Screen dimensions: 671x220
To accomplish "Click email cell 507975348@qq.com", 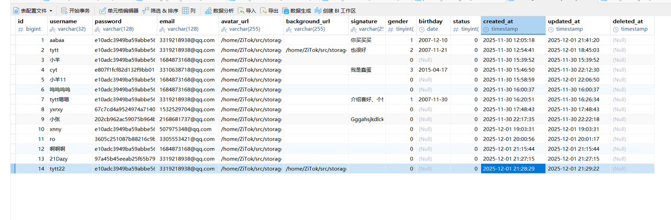I will pyautogui.click(x=188, y=130).
